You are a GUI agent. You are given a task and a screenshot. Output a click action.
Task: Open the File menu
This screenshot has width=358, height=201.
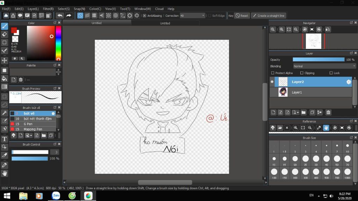(6, 9)
